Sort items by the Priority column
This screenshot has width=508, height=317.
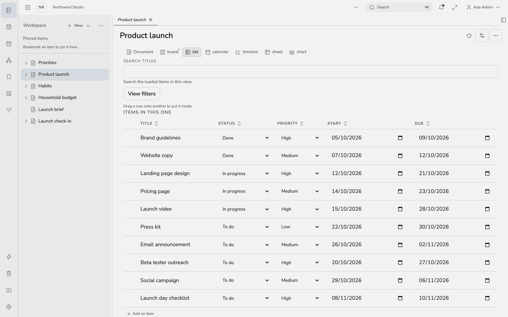290,123
